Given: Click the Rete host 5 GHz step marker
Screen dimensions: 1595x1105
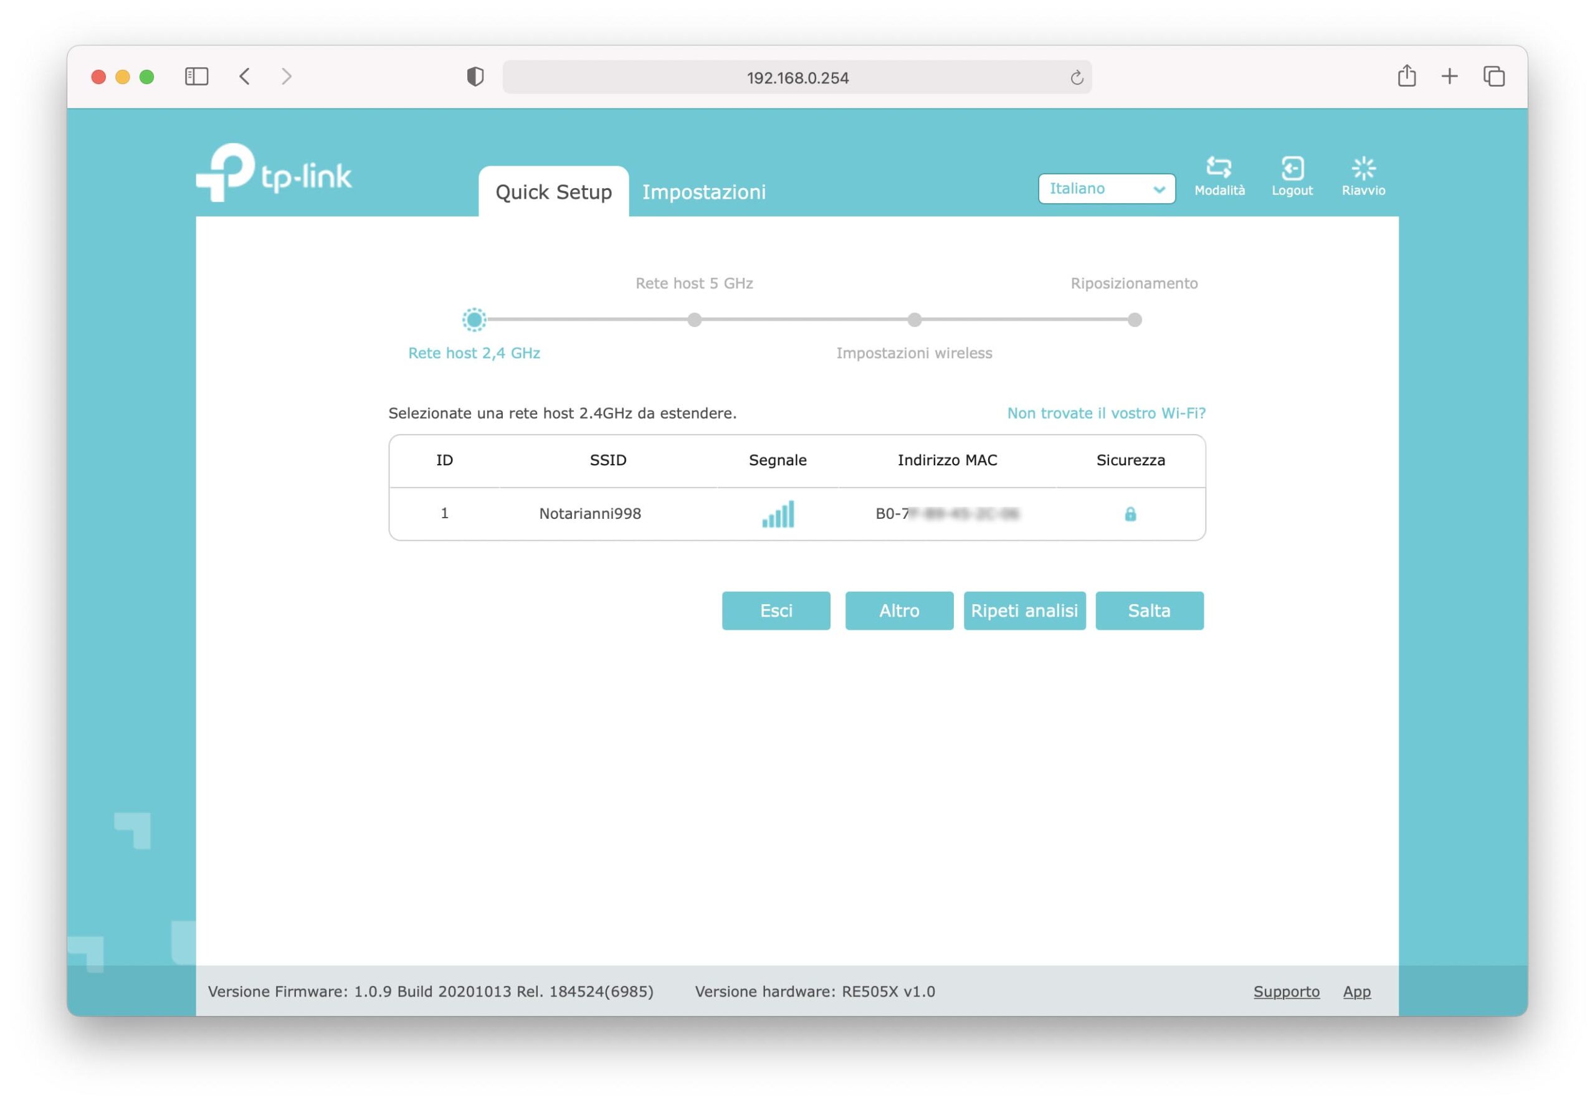Looking at the screenshot, I should tap(694, 320).
